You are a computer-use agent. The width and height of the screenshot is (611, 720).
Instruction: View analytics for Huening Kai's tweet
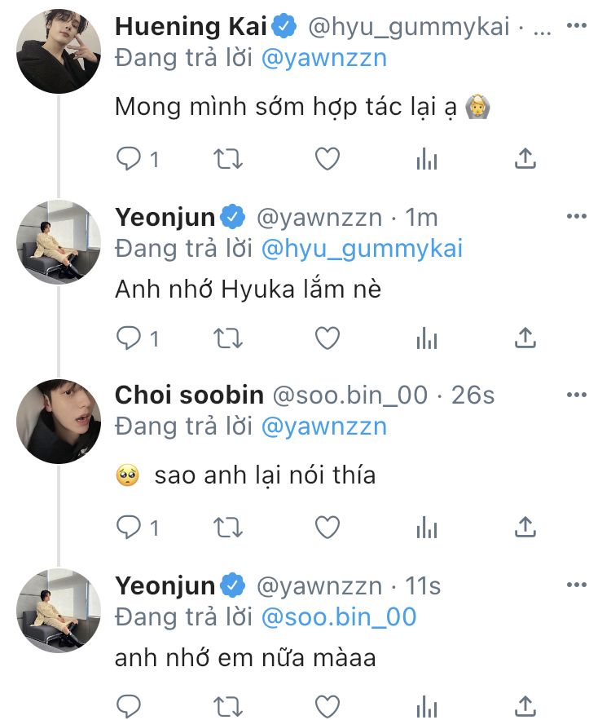(x=427, y=160)
